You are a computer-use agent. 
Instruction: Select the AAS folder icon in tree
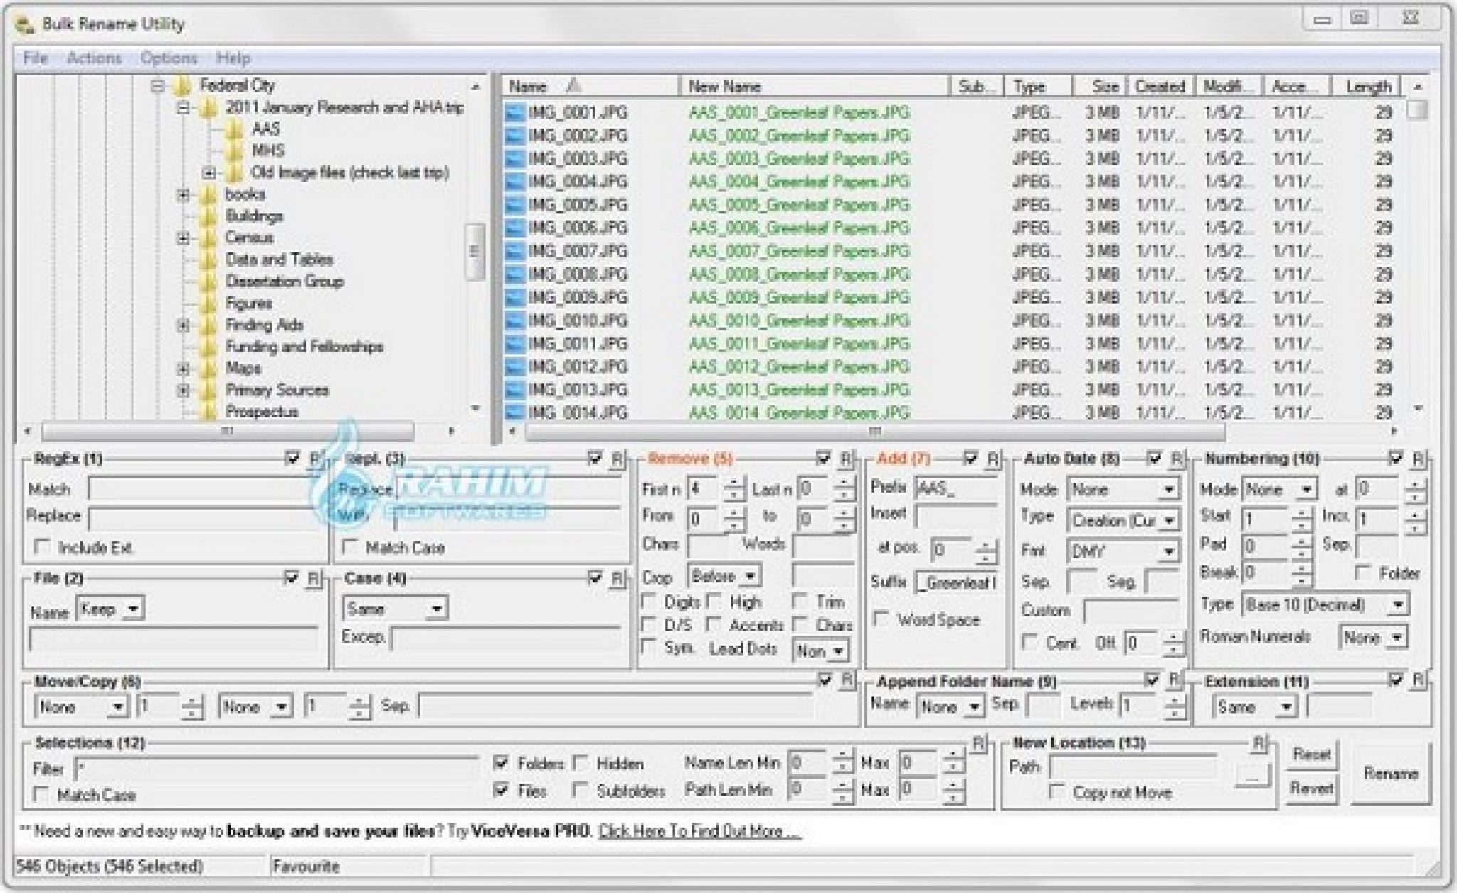[x=234, y=129]
